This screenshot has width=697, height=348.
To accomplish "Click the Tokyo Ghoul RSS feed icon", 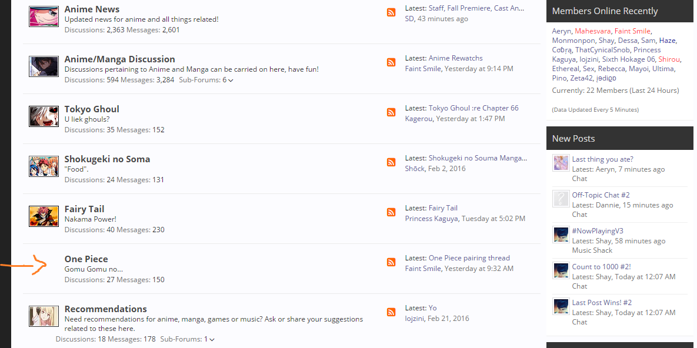I will [391, 112].
